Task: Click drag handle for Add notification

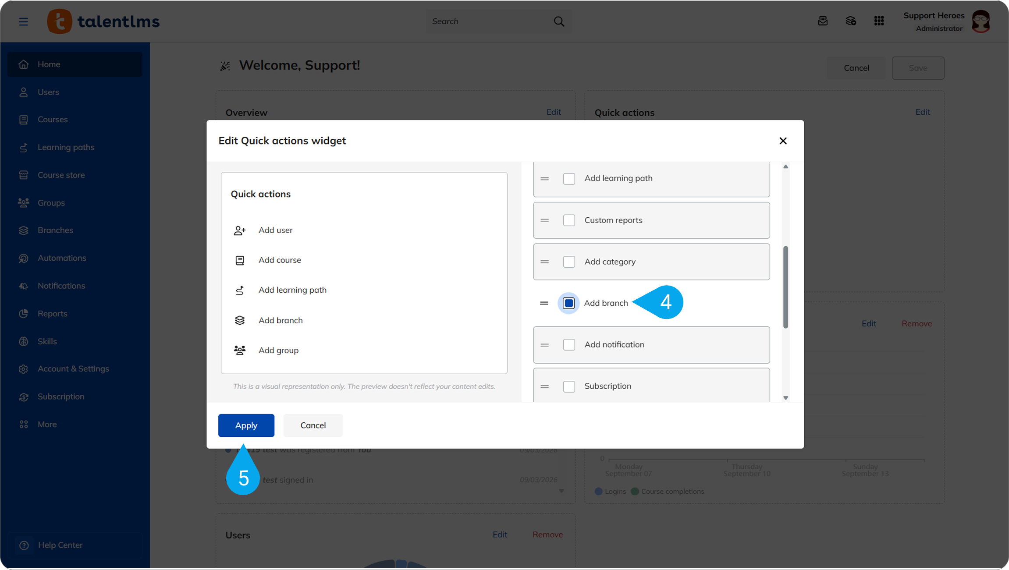Action: (x=545, y=345)
